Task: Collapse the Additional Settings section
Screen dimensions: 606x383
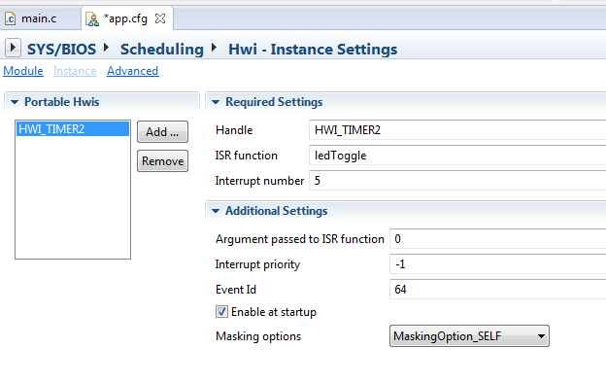Action: click(x=216, y=211)
